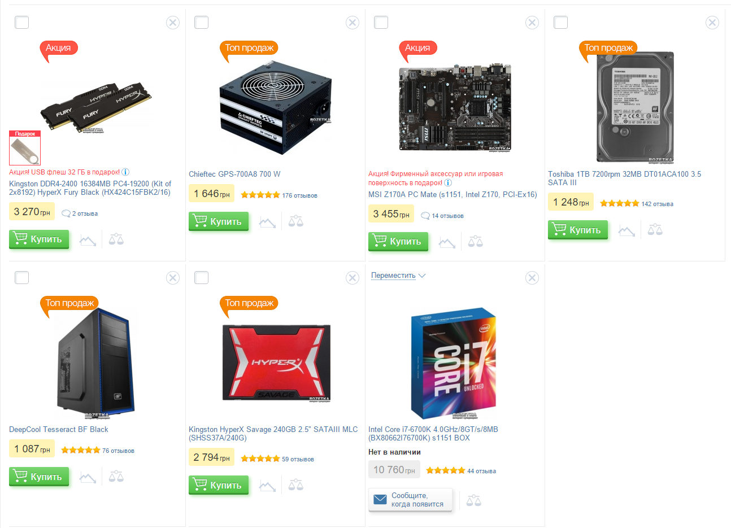Click Сообщите, когда появится notify button
This screenshot has width=731, height=528.
click(410, 500)
